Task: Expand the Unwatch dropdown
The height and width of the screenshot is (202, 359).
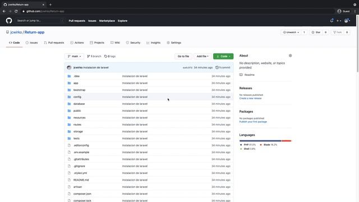Action: pos(291,33)
